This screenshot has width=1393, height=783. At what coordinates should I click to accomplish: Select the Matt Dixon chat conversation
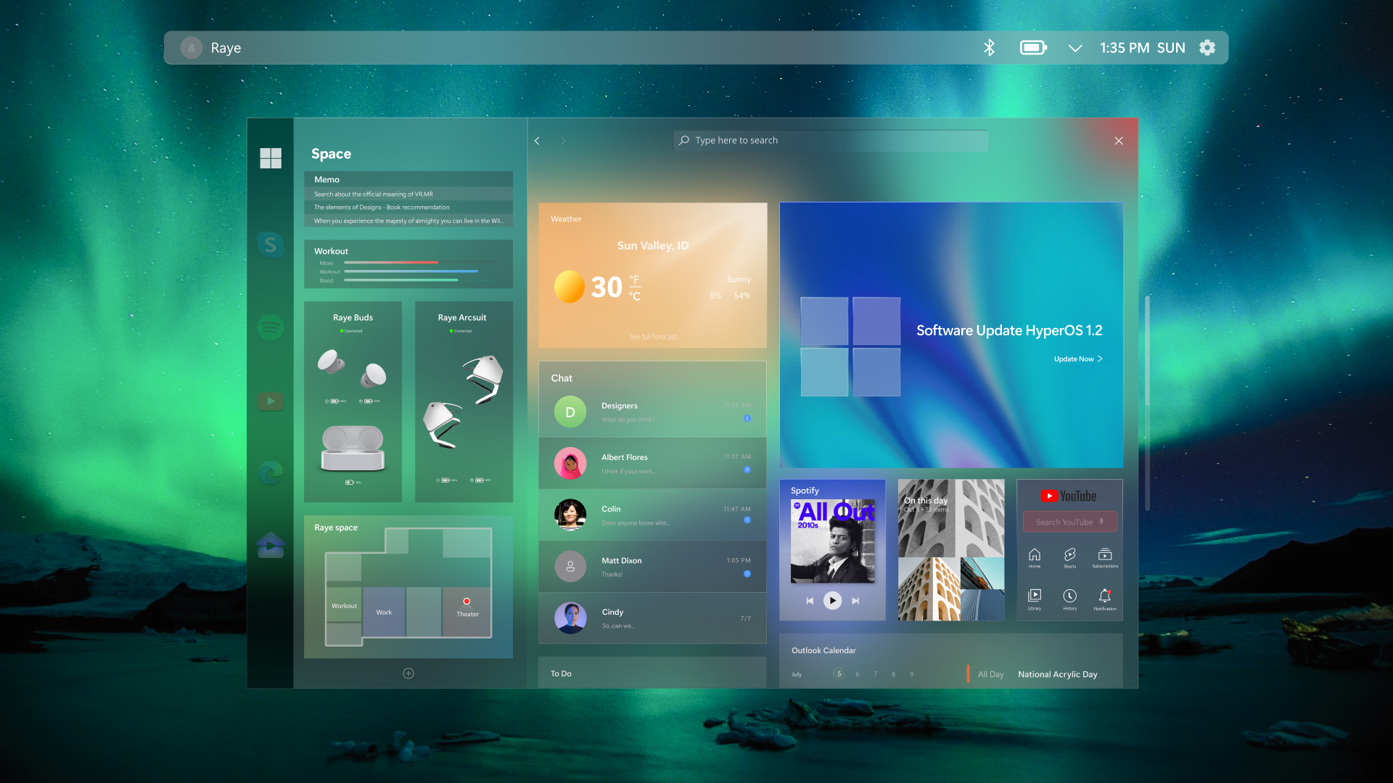coord(652,566)
